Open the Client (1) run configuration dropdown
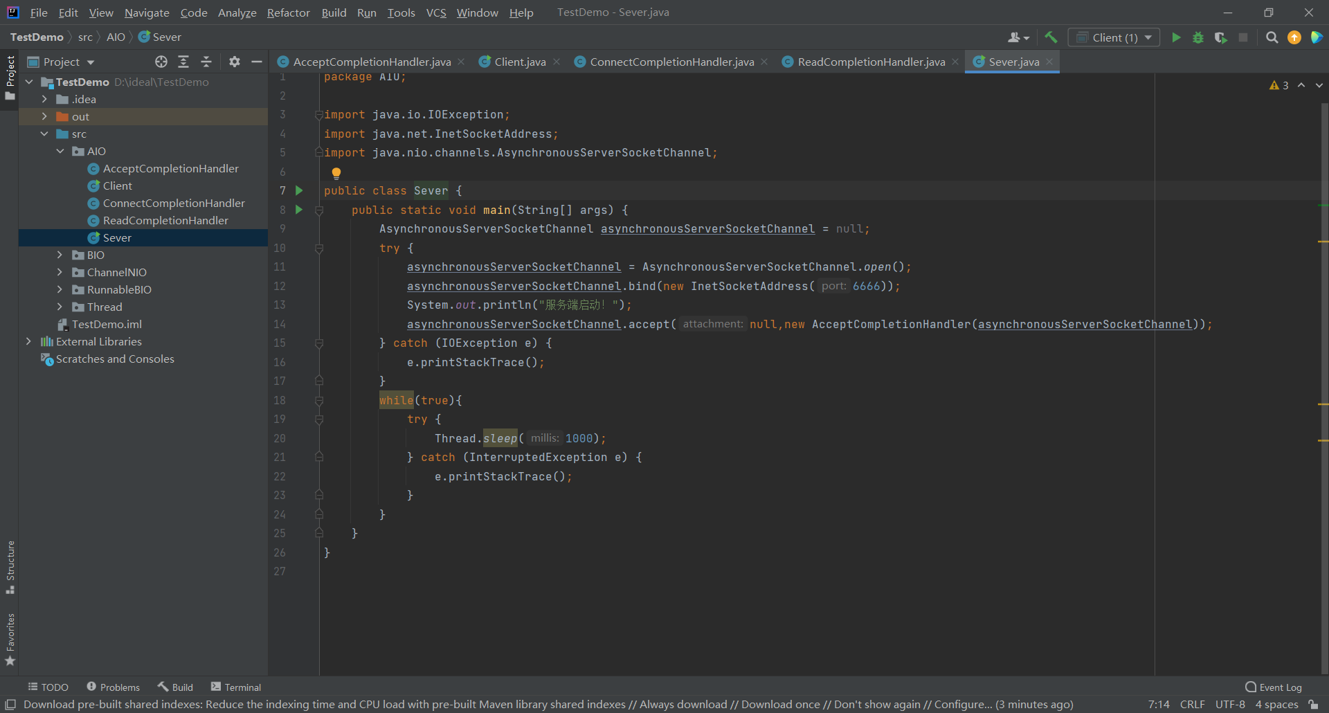The width and height of the screenshot is (1329, 713). [1114, 37]
